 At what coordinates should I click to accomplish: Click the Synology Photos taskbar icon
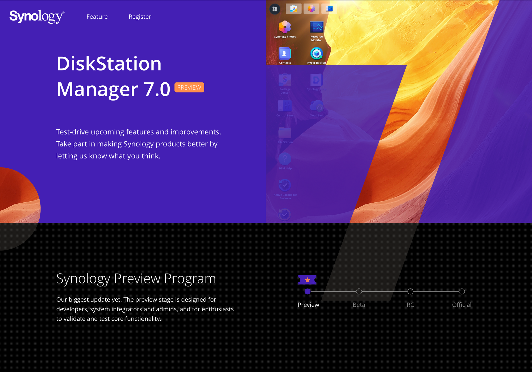point(311,9)
